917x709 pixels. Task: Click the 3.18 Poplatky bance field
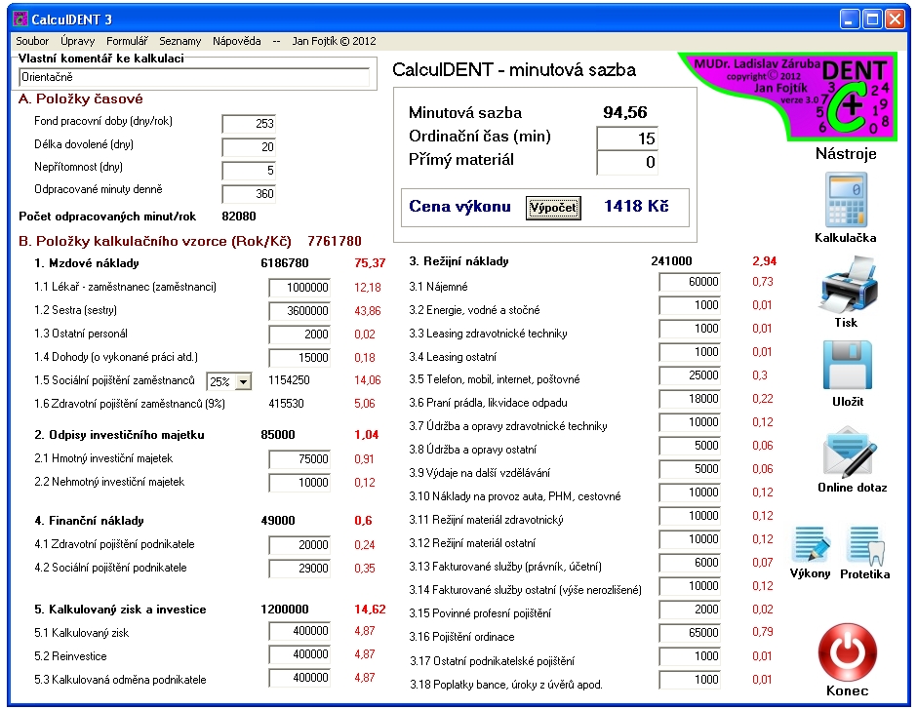click(690, 679)
